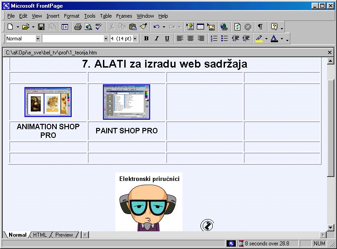Click the vertical scrollbar down arrow
The width and height of the screenshot is (337, 249).
coord(330,228)
